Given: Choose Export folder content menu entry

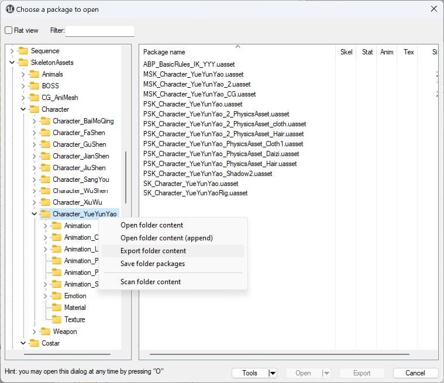Looking at the screenshot, I should 173,251.
